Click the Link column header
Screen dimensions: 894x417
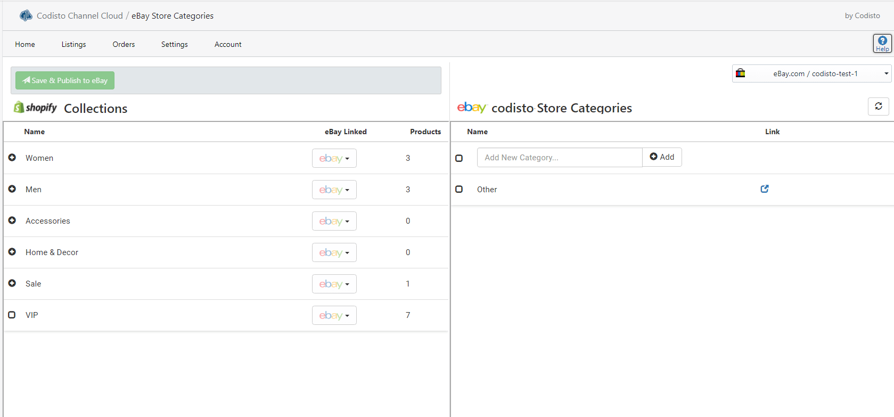pyautogui.click(x=773, y=132)
